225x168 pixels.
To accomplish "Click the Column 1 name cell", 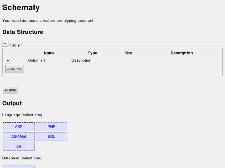I will coord(37,60).
